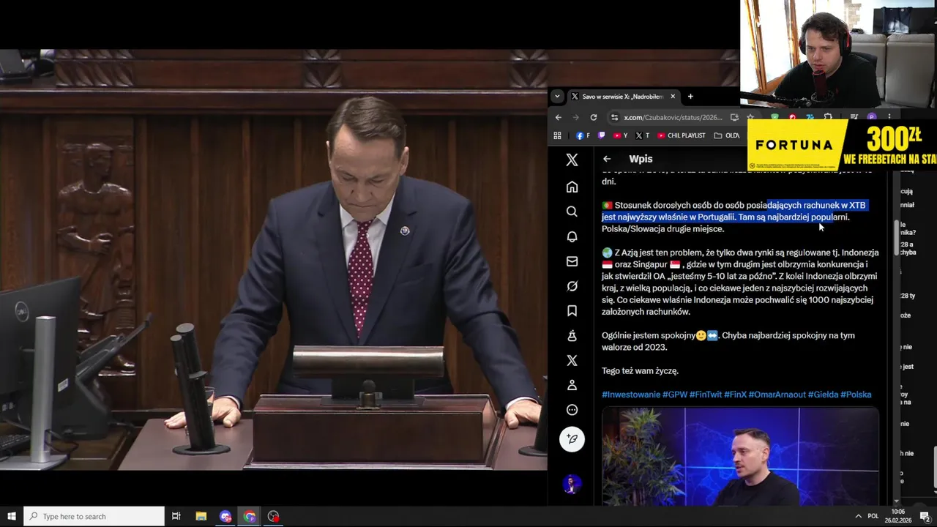Play the embedded video in the post
The width and height of the screenshot is (937, 527).
tap(740, 456)
